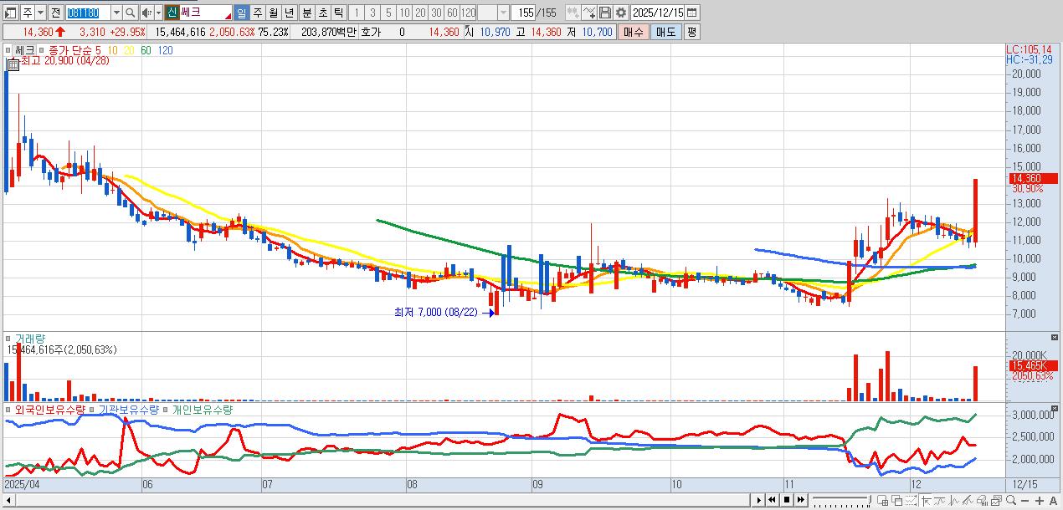Play chart replay with the play button
Image resolution: width=1063 pixels, height=510 pixels.
759,500
